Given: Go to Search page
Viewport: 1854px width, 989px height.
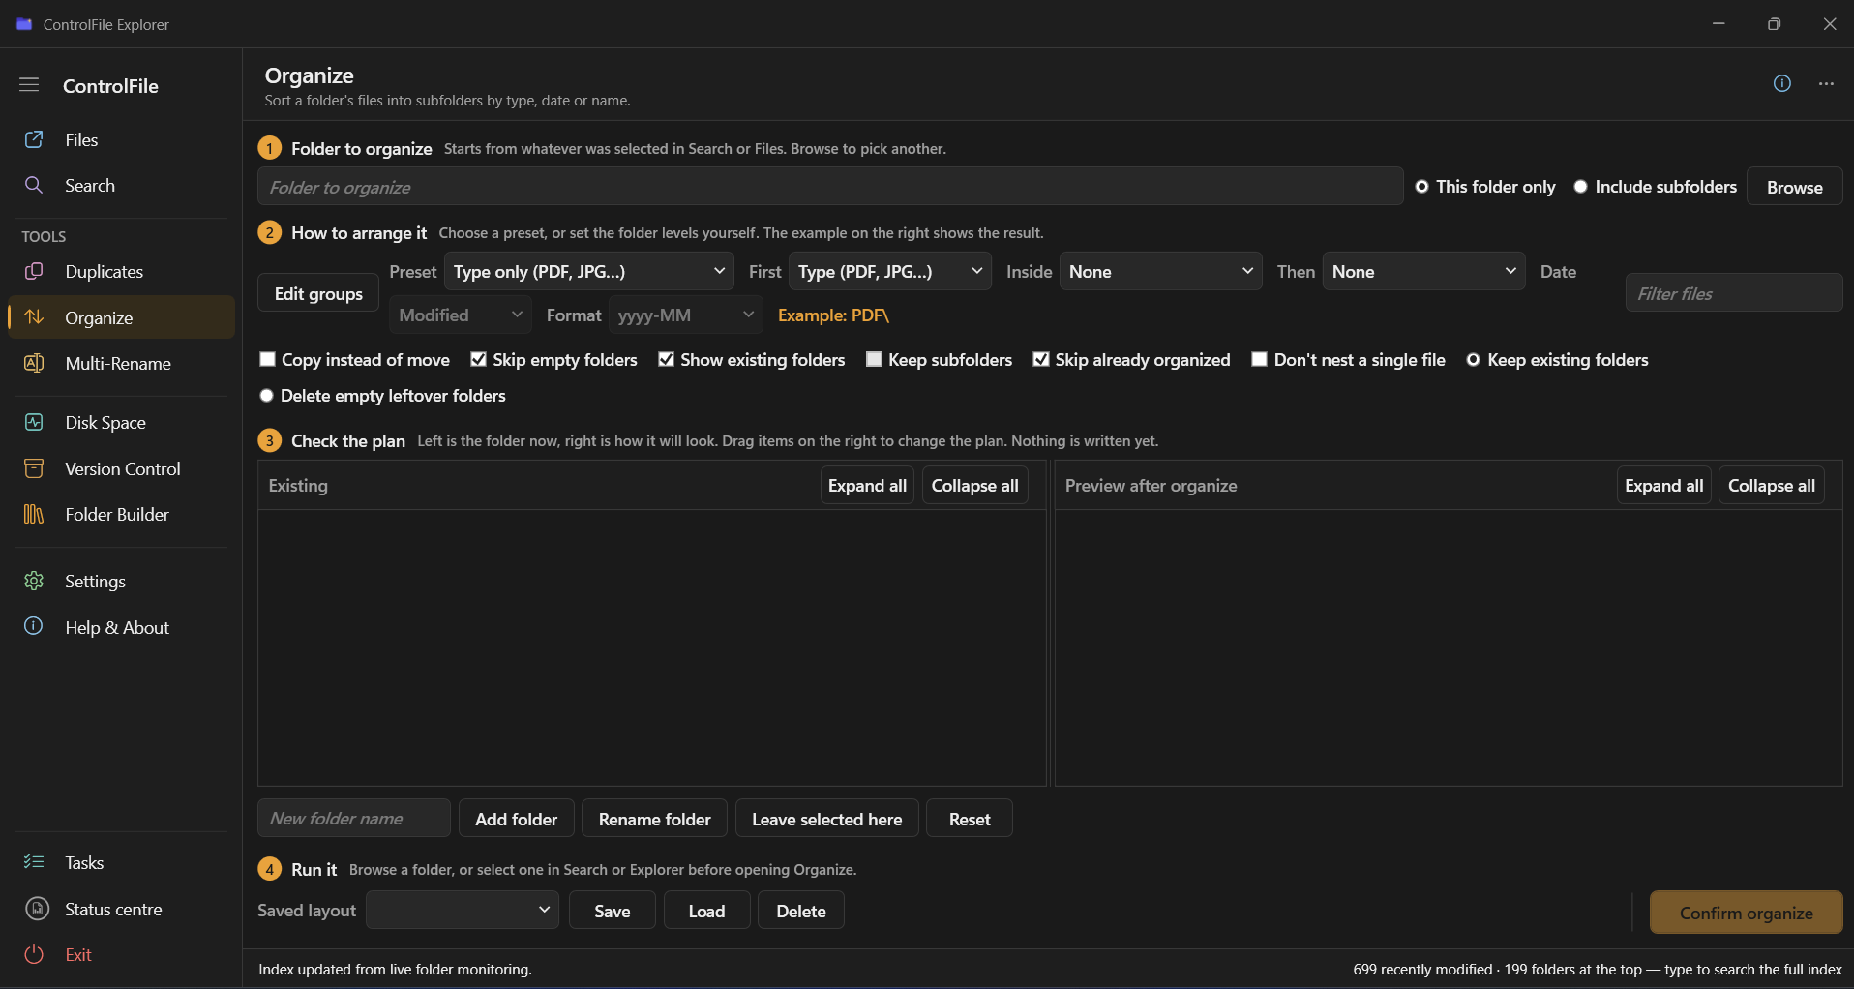Looking at the screenshot, I should coord(122,185).
